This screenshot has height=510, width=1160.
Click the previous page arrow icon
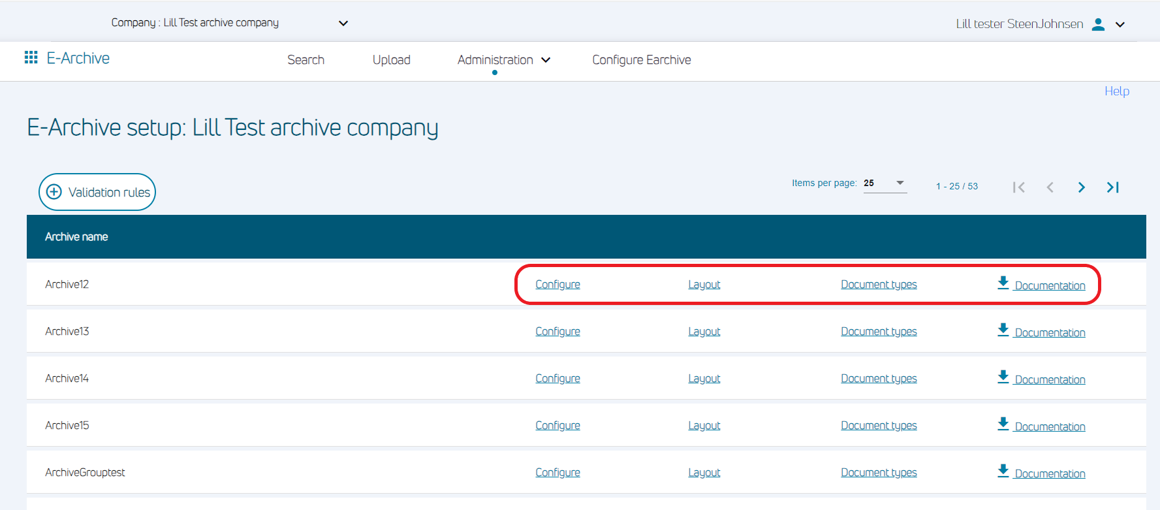point(1050,187)
